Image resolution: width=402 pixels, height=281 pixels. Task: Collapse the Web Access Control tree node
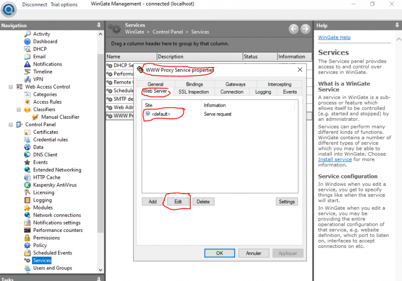[x=11, y=87]
